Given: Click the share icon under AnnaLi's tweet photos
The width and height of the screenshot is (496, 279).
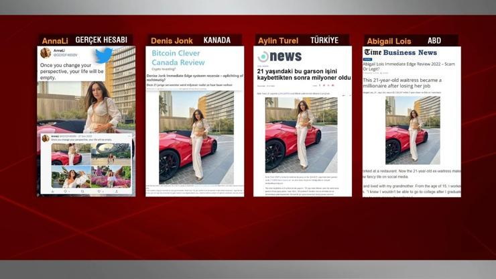Looking at the screenshot, I should (117, 192).
